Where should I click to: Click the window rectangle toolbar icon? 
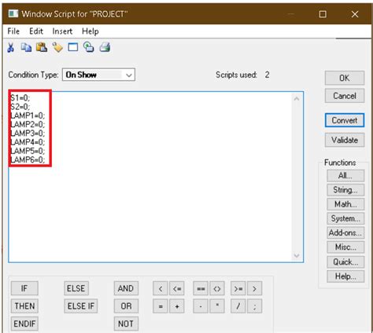[x=73, y=47]
